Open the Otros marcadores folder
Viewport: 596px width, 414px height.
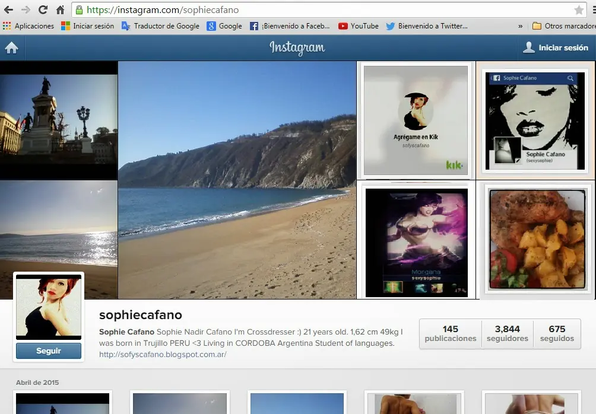point(564,26)
